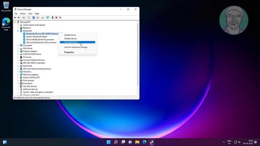Viewport: 260px width, 146px height.
Task: Select Microsoft Bluetooth Enumerator device
Action: pos(40,40)
